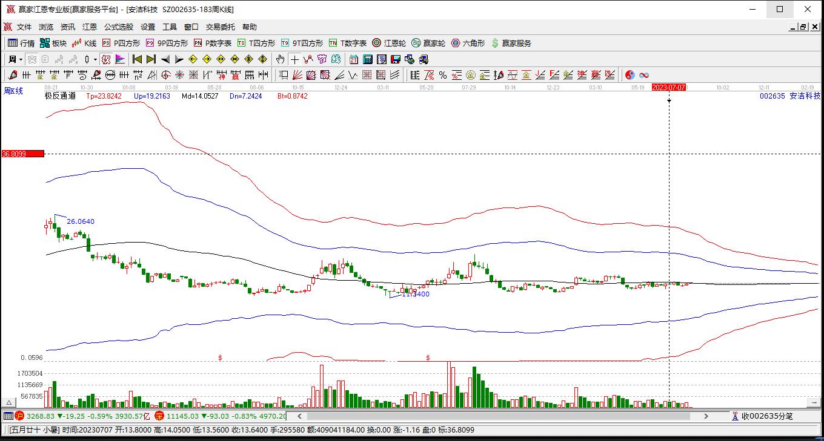824x441 pixels.
Task: Open the 交易委托 menu
Action: click(x=221, y=27)
